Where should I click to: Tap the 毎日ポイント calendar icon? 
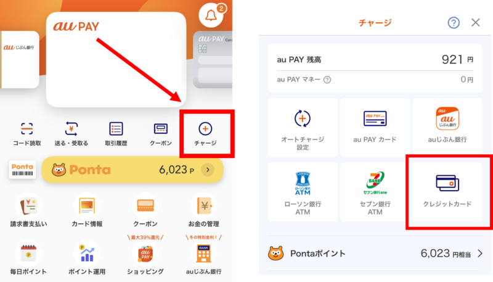coord(29,253)
